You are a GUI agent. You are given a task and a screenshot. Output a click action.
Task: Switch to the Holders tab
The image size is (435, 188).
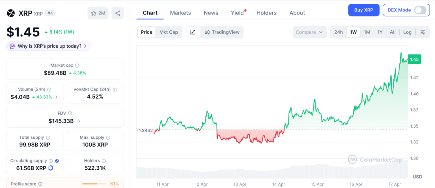click(x=266, y=13)
